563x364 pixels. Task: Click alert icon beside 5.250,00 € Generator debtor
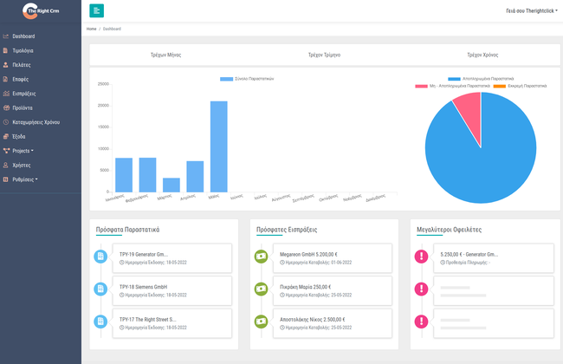421,257
